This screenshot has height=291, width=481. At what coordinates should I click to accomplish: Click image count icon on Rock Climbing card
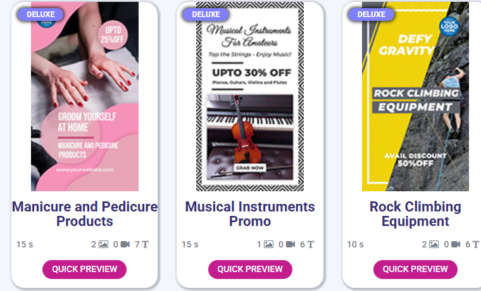coord(434,244)
